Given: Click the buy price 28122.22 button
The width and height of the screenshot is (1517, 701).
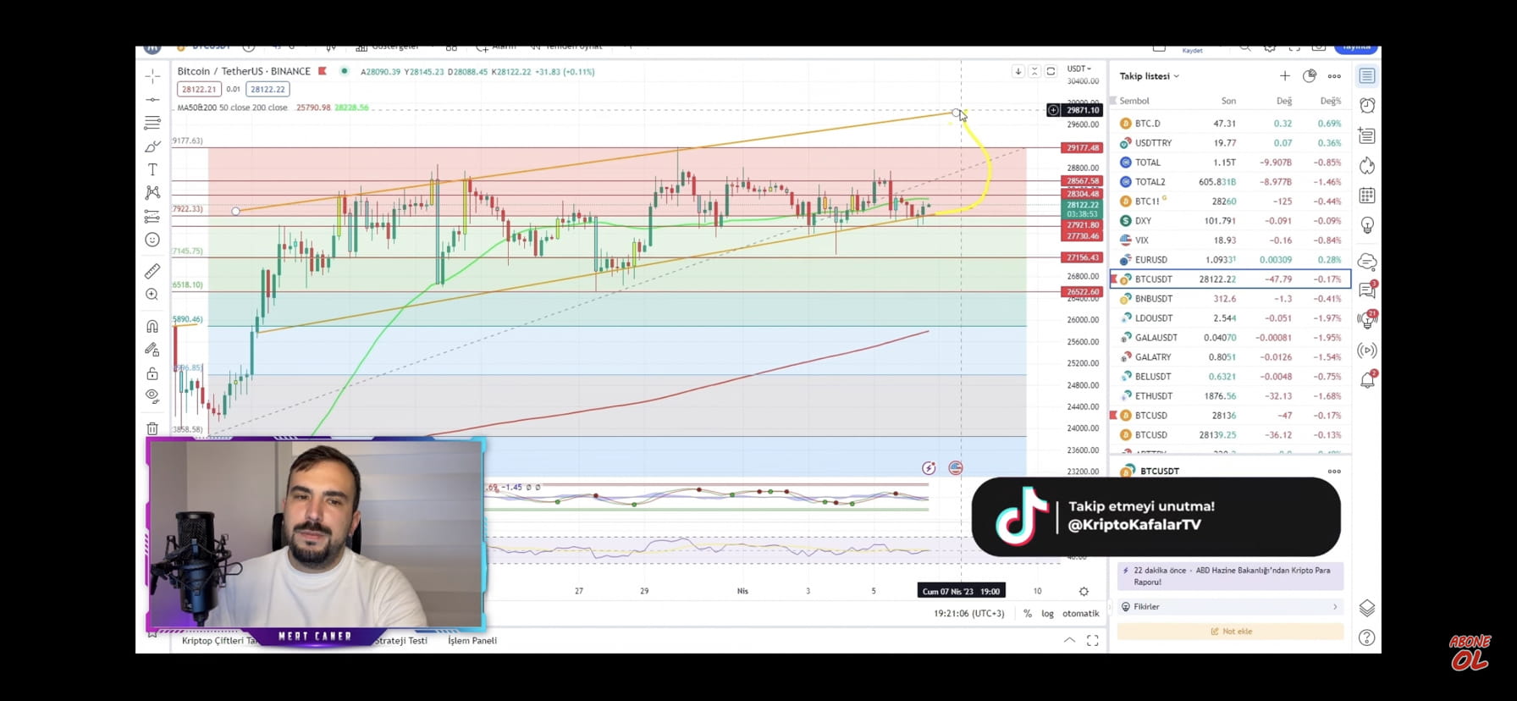Looking at the screenshot, I should tap(268, 89).
